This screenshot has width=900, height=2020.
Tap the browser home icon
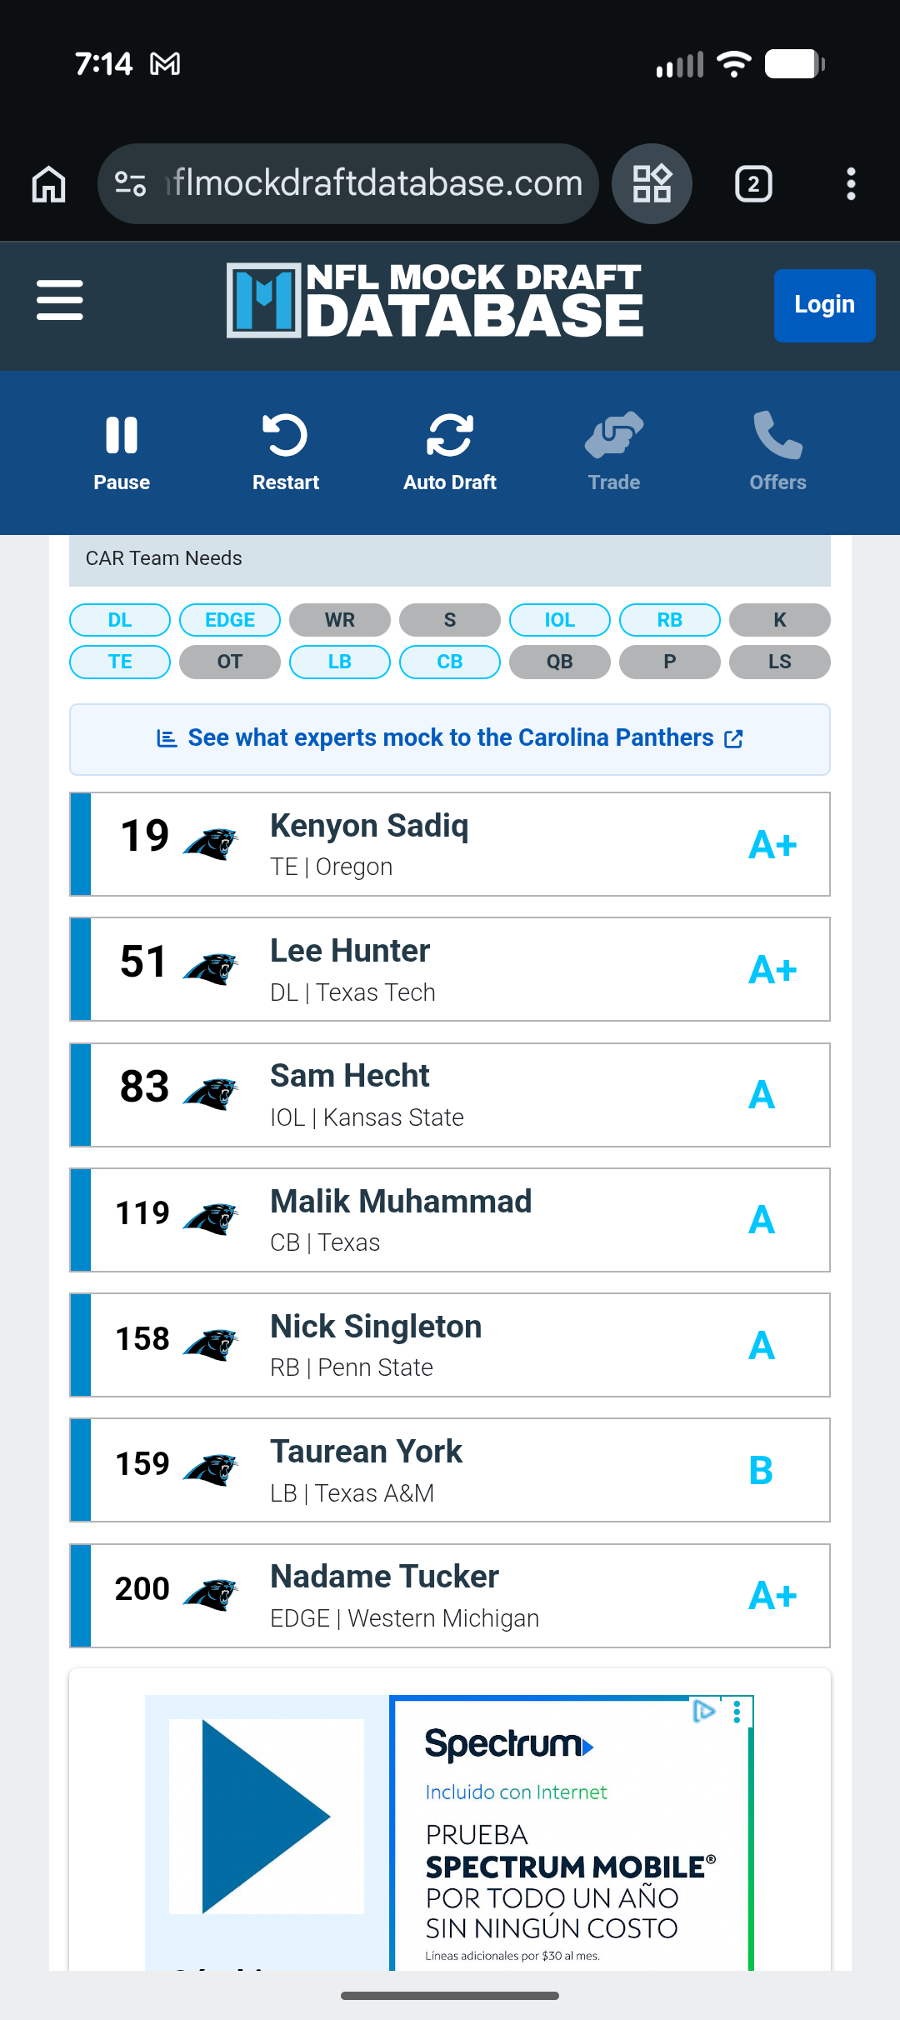pos(49,183)
